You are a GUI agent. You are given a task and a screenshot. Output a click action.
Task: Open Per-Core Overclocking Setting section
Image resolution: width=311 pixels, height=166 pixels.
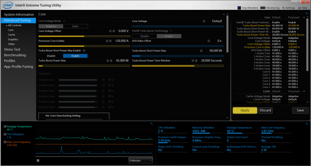pos(74,116)
